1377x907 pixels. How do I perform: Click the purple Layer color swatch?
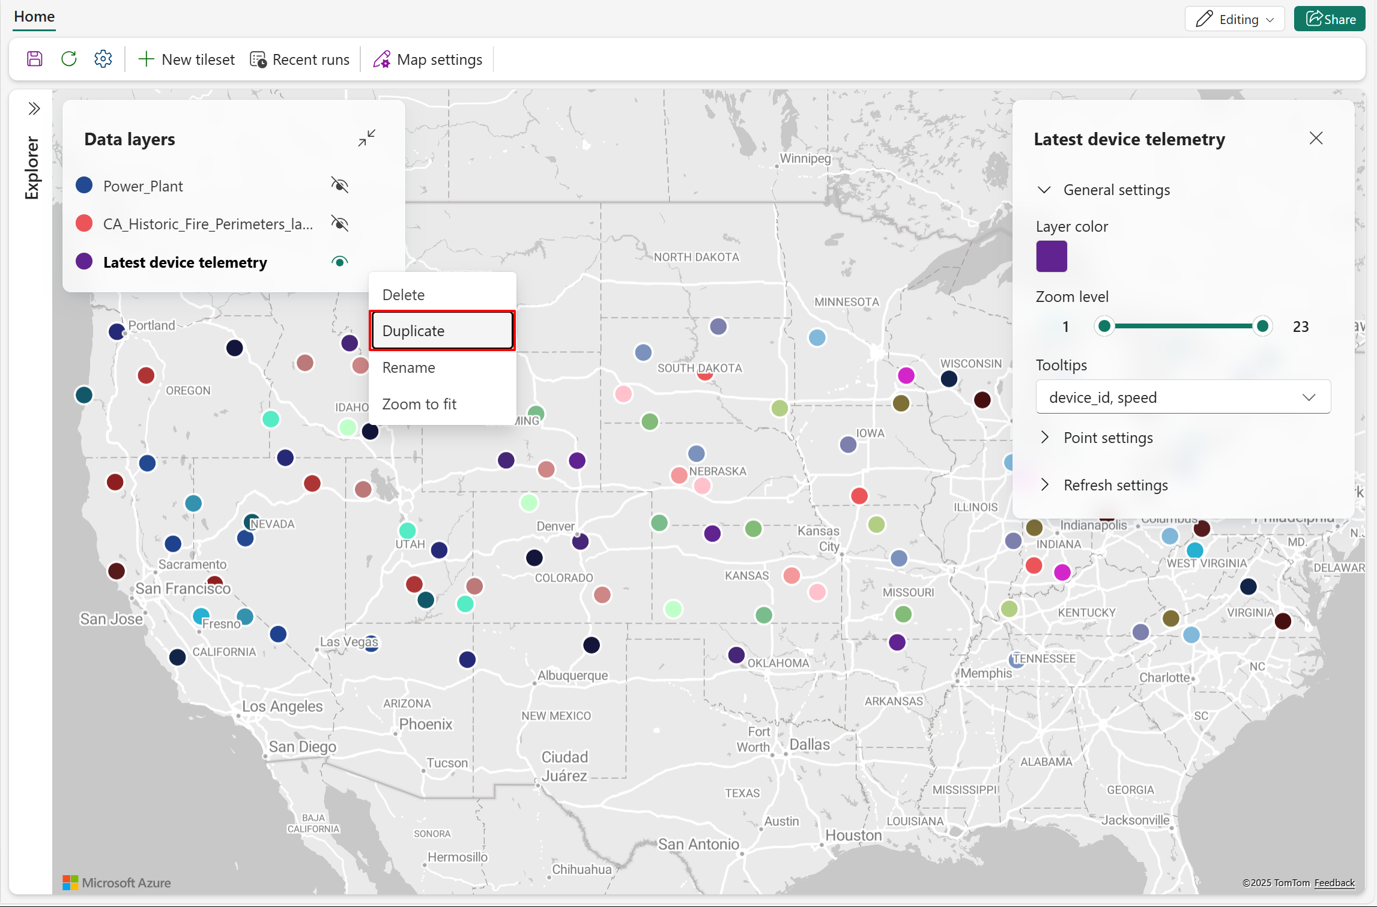[x=1051, y=256]
